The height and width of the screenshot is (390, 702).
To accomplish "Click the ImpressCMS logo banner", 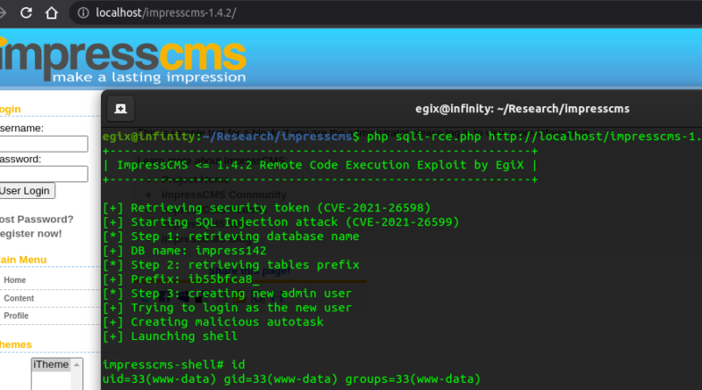I will [x=123, y=60].
